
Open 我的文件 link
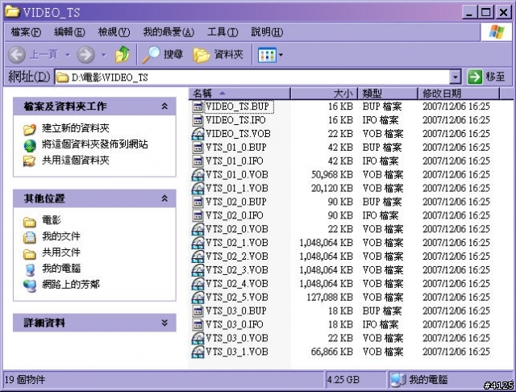point(61,236)
